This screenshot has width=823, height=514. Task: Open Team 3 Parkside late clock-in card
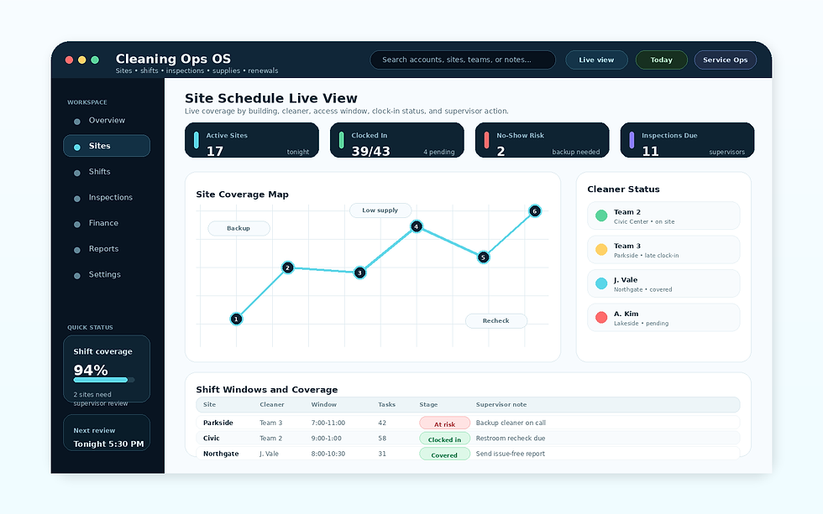click(x=663, y=250)
